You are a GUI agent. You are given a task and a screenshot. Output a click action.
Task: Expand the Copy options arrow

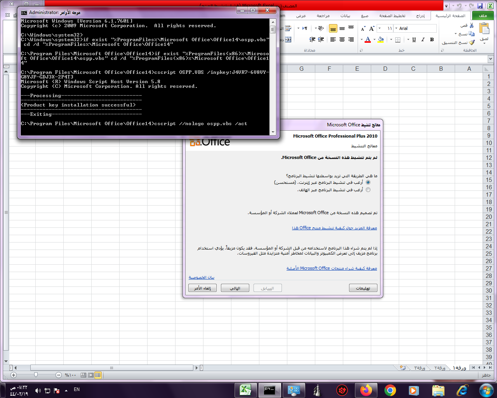click(456, 34)
